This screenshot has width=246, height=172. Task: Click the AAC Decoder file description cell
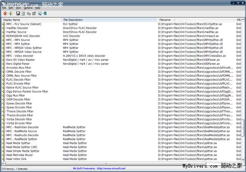72,36
